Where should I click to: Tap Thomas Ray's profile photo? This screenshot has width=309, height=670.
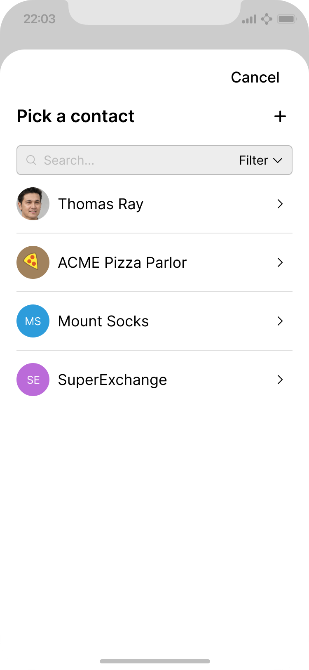(x=33, y=204)
